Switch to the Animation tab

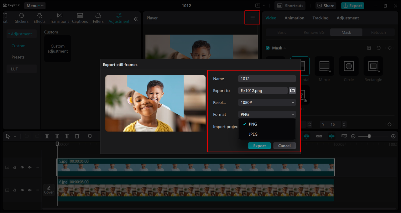tap(294, 18)
